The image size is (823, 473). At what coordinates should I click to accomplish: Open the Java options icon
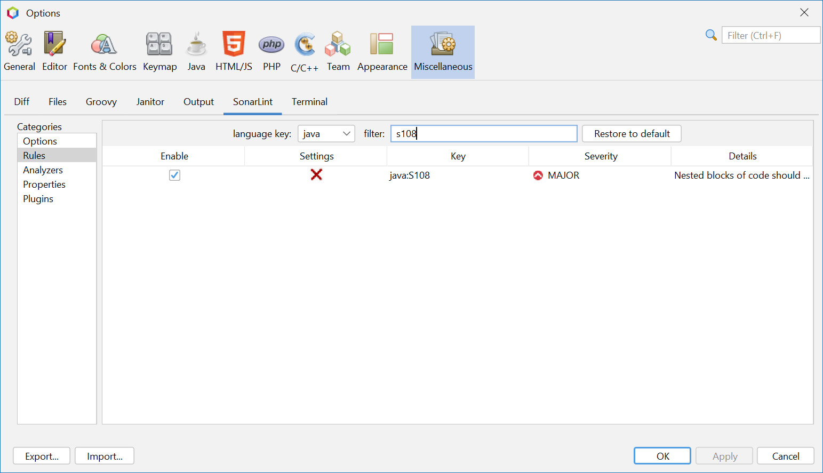pos(196,51)
